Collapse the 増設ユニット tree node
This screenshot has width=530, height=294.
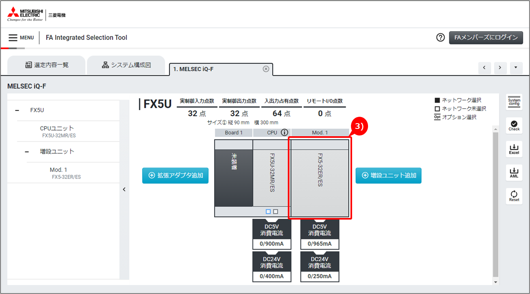click(27, 151)
